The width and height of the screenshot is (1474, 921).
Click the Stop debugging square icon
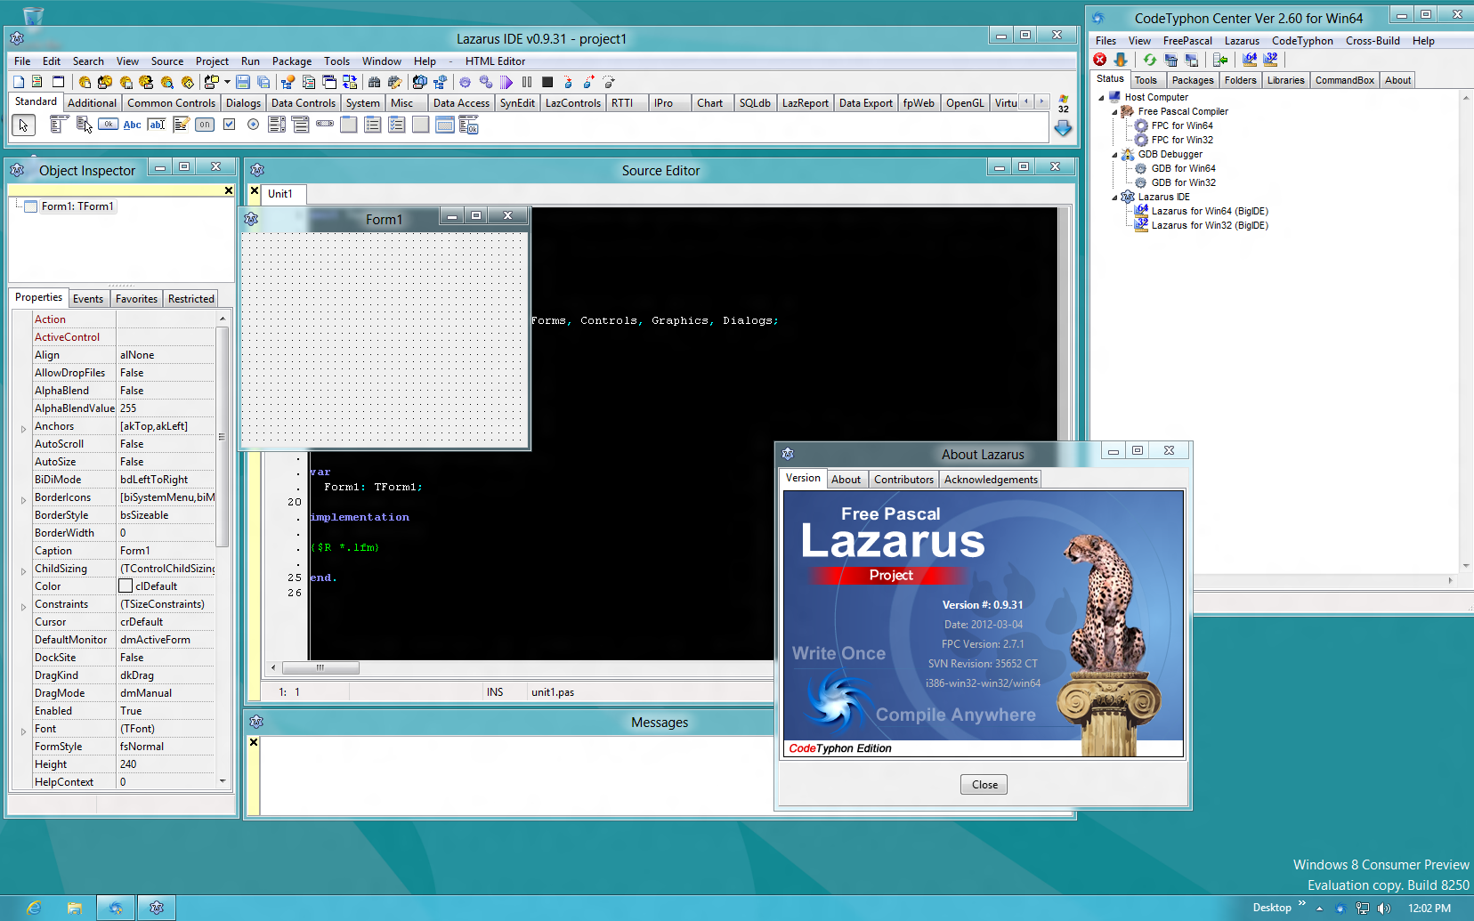[x=547, y=82]
